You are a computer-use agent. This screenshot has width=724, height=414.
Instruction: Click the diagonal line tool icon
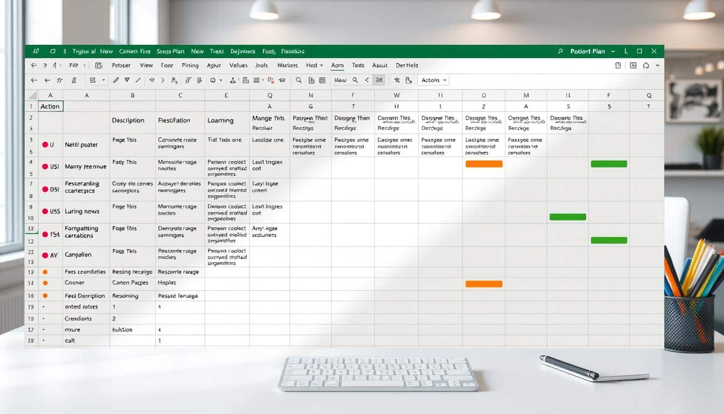[x=137, y=80]
